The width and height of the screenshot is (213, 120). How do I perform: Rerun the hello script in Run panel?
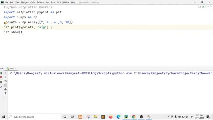click(1, 73)
